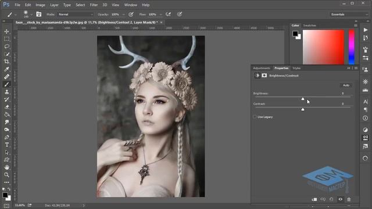372x209 pixels.
Task: Reset adjustment to defaults icon
Action: [x=331, y=199]
